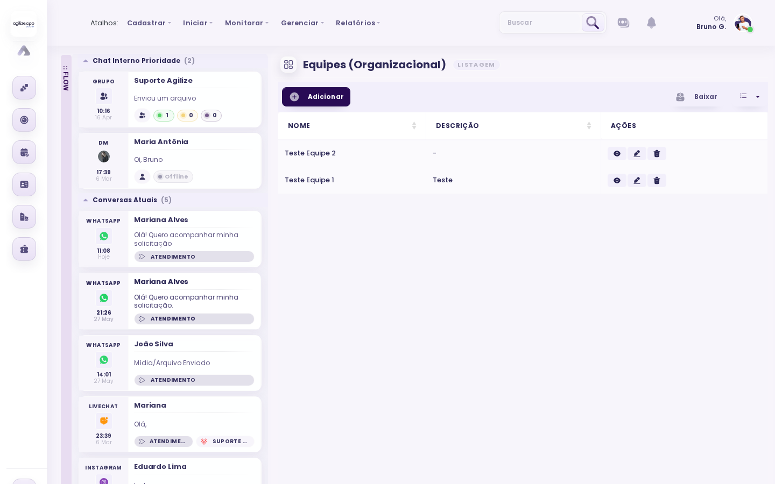Viewport: 775px width, 484px height.
Task: Click the Offline status badge for Maria Antônia
Action: pyautogui.click(x=173, y=177)
